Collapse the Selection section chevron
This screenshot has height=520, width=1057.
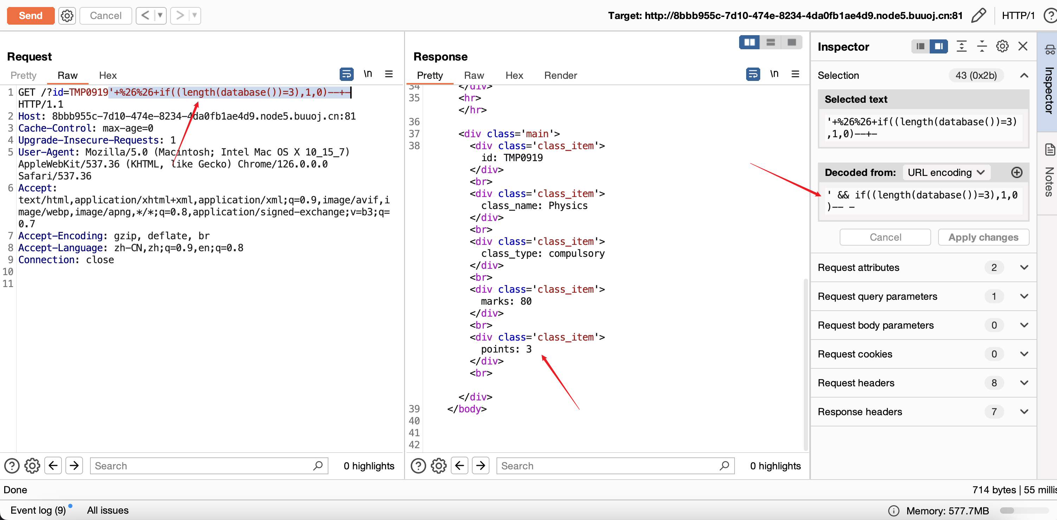point(1024,76)
